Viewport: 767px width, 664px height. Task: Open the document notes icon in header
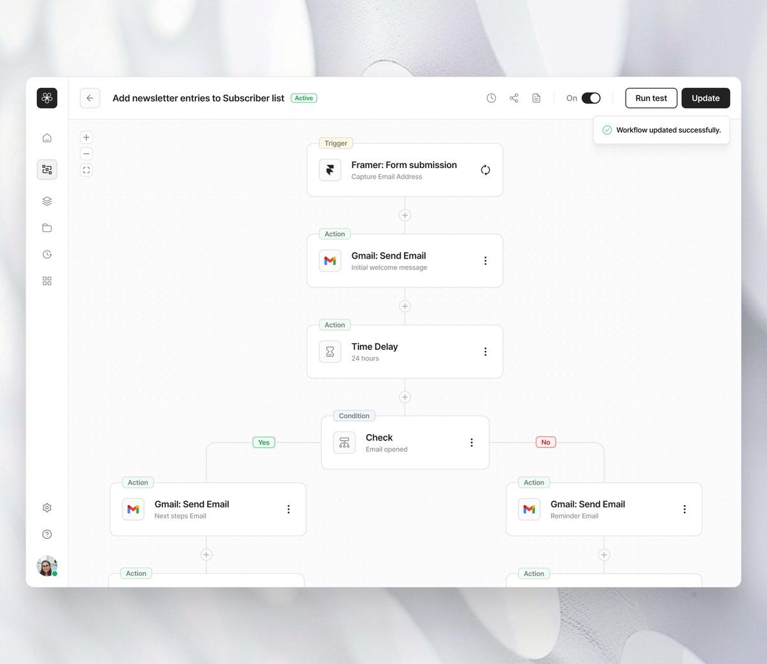click(536, 98)
